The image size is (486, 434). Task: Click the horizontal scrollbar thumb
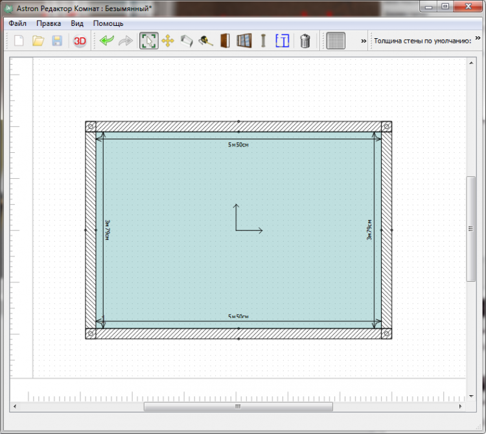(x=238, y=407)
